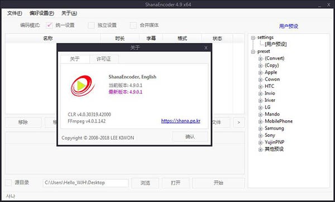Click the 打开 button

[176, 183]
